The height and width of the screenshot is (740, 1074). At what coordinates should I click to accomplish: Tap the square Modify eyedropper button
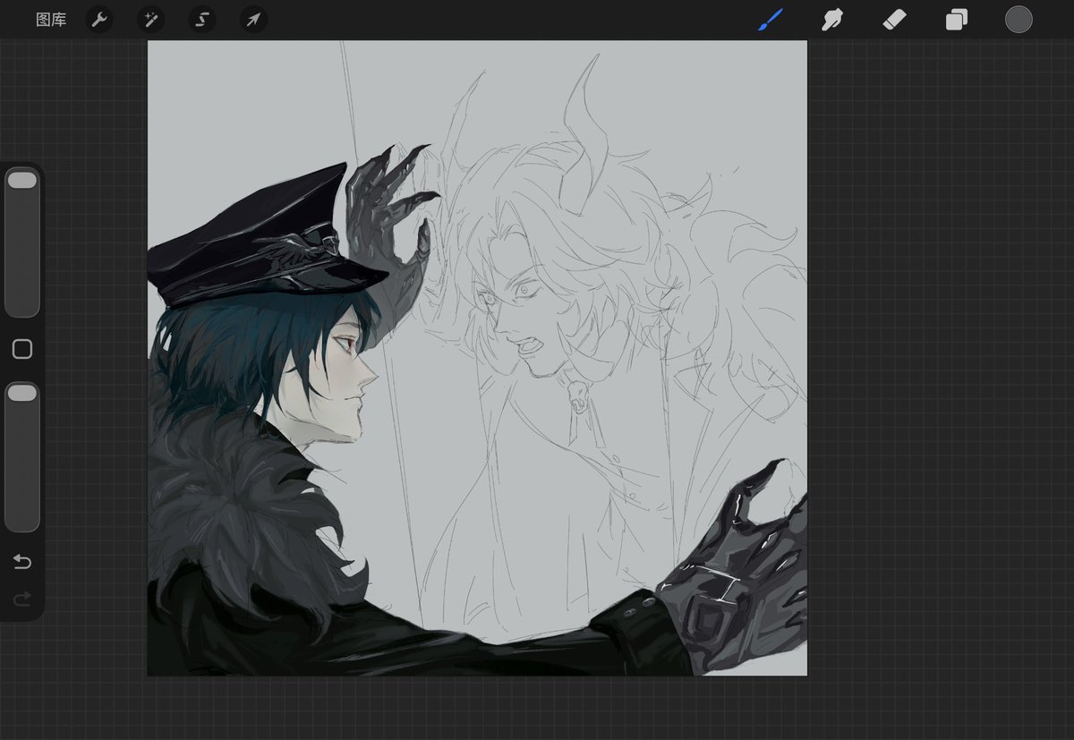point(22,349)
